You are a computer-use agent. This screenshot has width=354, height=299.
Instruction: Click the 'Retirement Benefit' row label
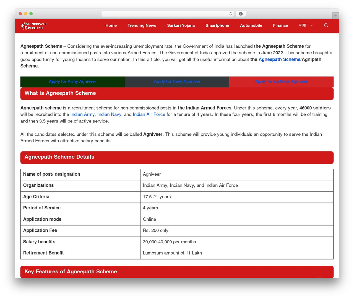coord(80,253)
